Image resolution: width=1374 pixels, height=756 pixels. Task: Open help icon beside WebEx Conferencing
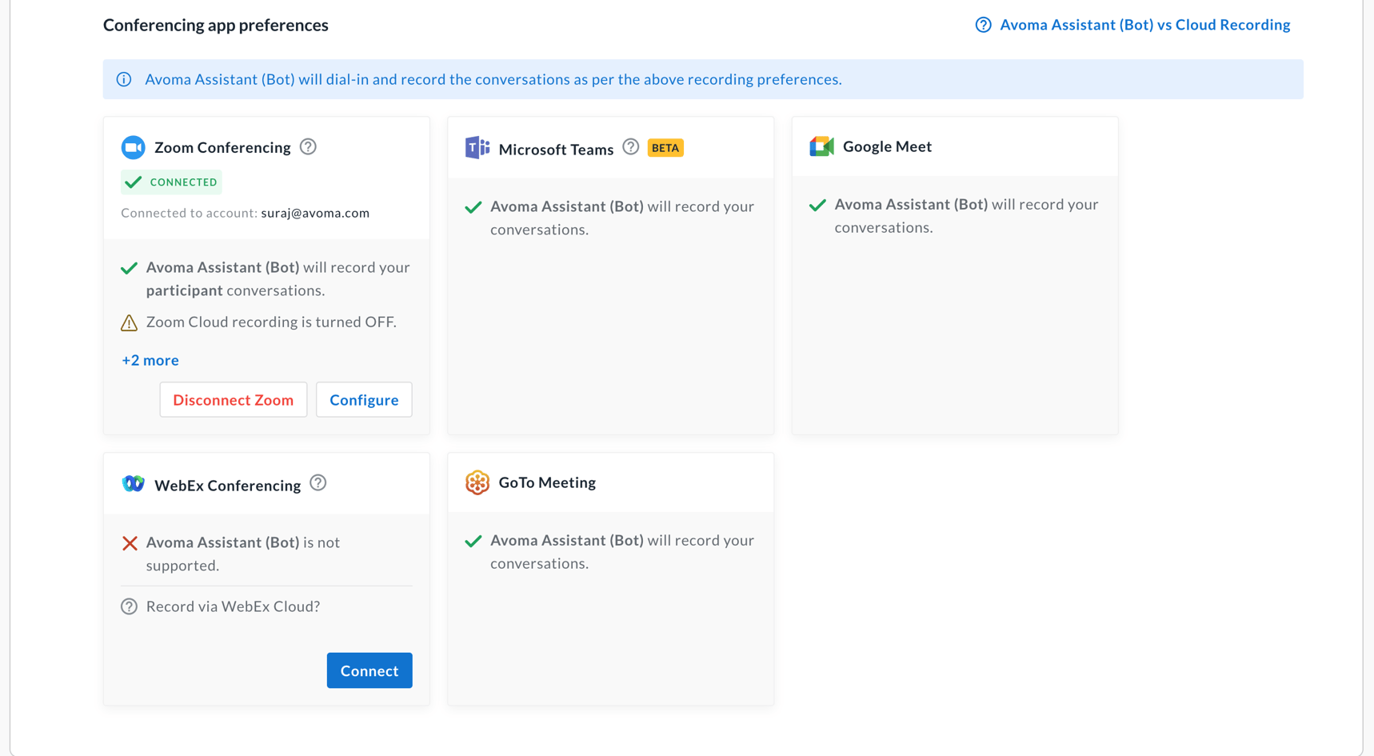(x=318, y=483)
